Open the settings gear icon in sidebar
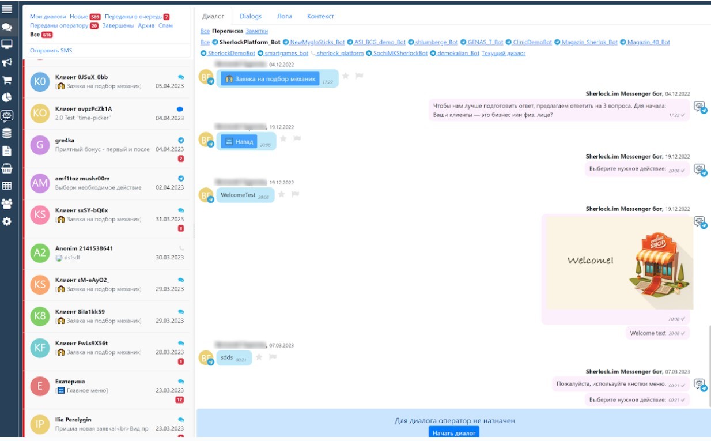This screenshot has width=711, height=441. 7,221
